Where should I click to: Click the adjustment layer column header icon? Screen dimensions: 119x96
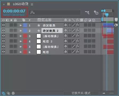tap(89, 20)
